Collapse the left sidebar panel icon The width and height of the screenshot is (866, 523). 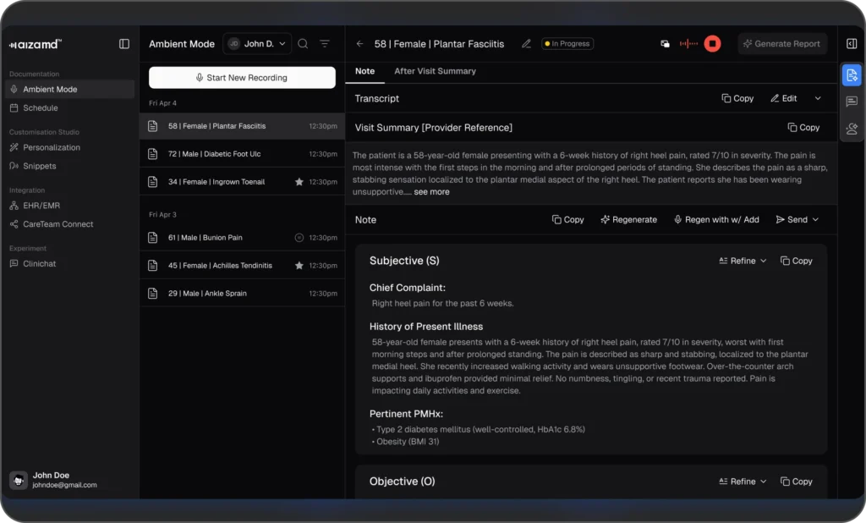coord(124,44)
